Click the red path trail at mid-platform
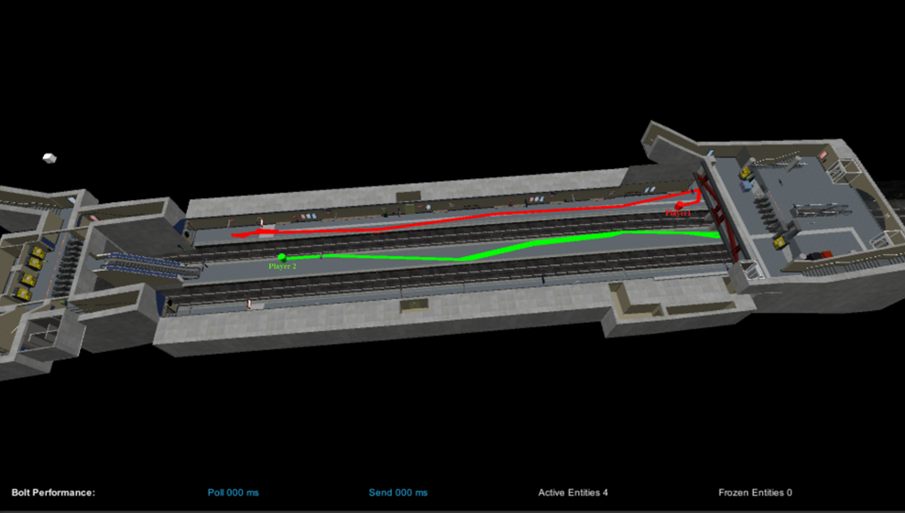The width and height of the screenshot is (905, 513). click(458, 218)
